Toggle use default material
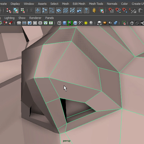144x144 pixels. point(70,23)
